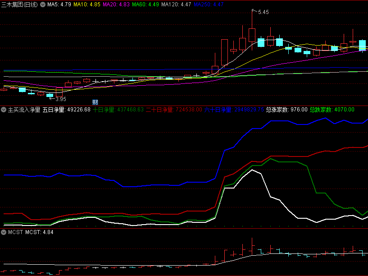Click the 三木集团(日线) chart title
The height and width of the screenshot is (276, 368).
pyautogui.click(x=19, y=5)
